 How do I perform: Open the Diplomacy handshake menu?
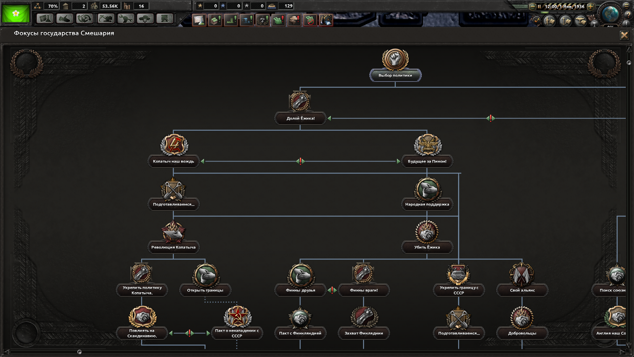coord(65,19)
